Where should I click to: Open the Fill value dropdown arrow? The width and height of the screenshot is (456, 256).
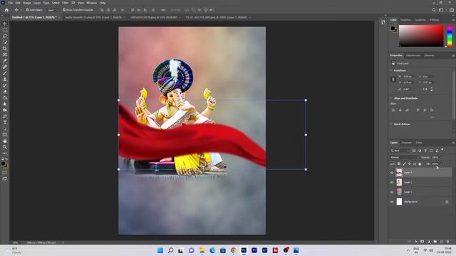pos(441,164)
